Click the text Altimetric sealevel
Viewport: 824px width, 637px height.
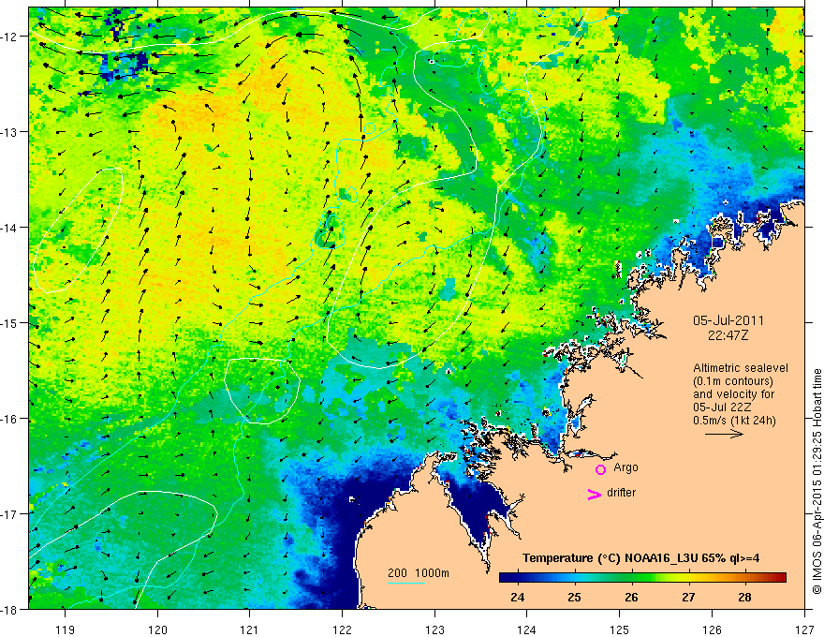[741, 368]
